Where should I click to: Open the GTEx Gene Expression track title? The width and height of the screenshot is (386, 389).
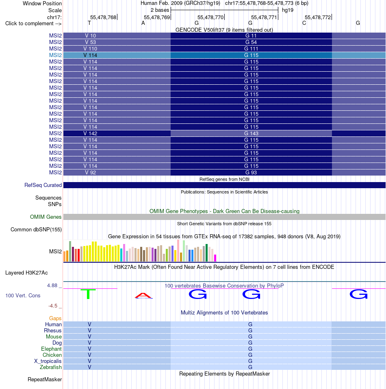(x=224, y=236)
